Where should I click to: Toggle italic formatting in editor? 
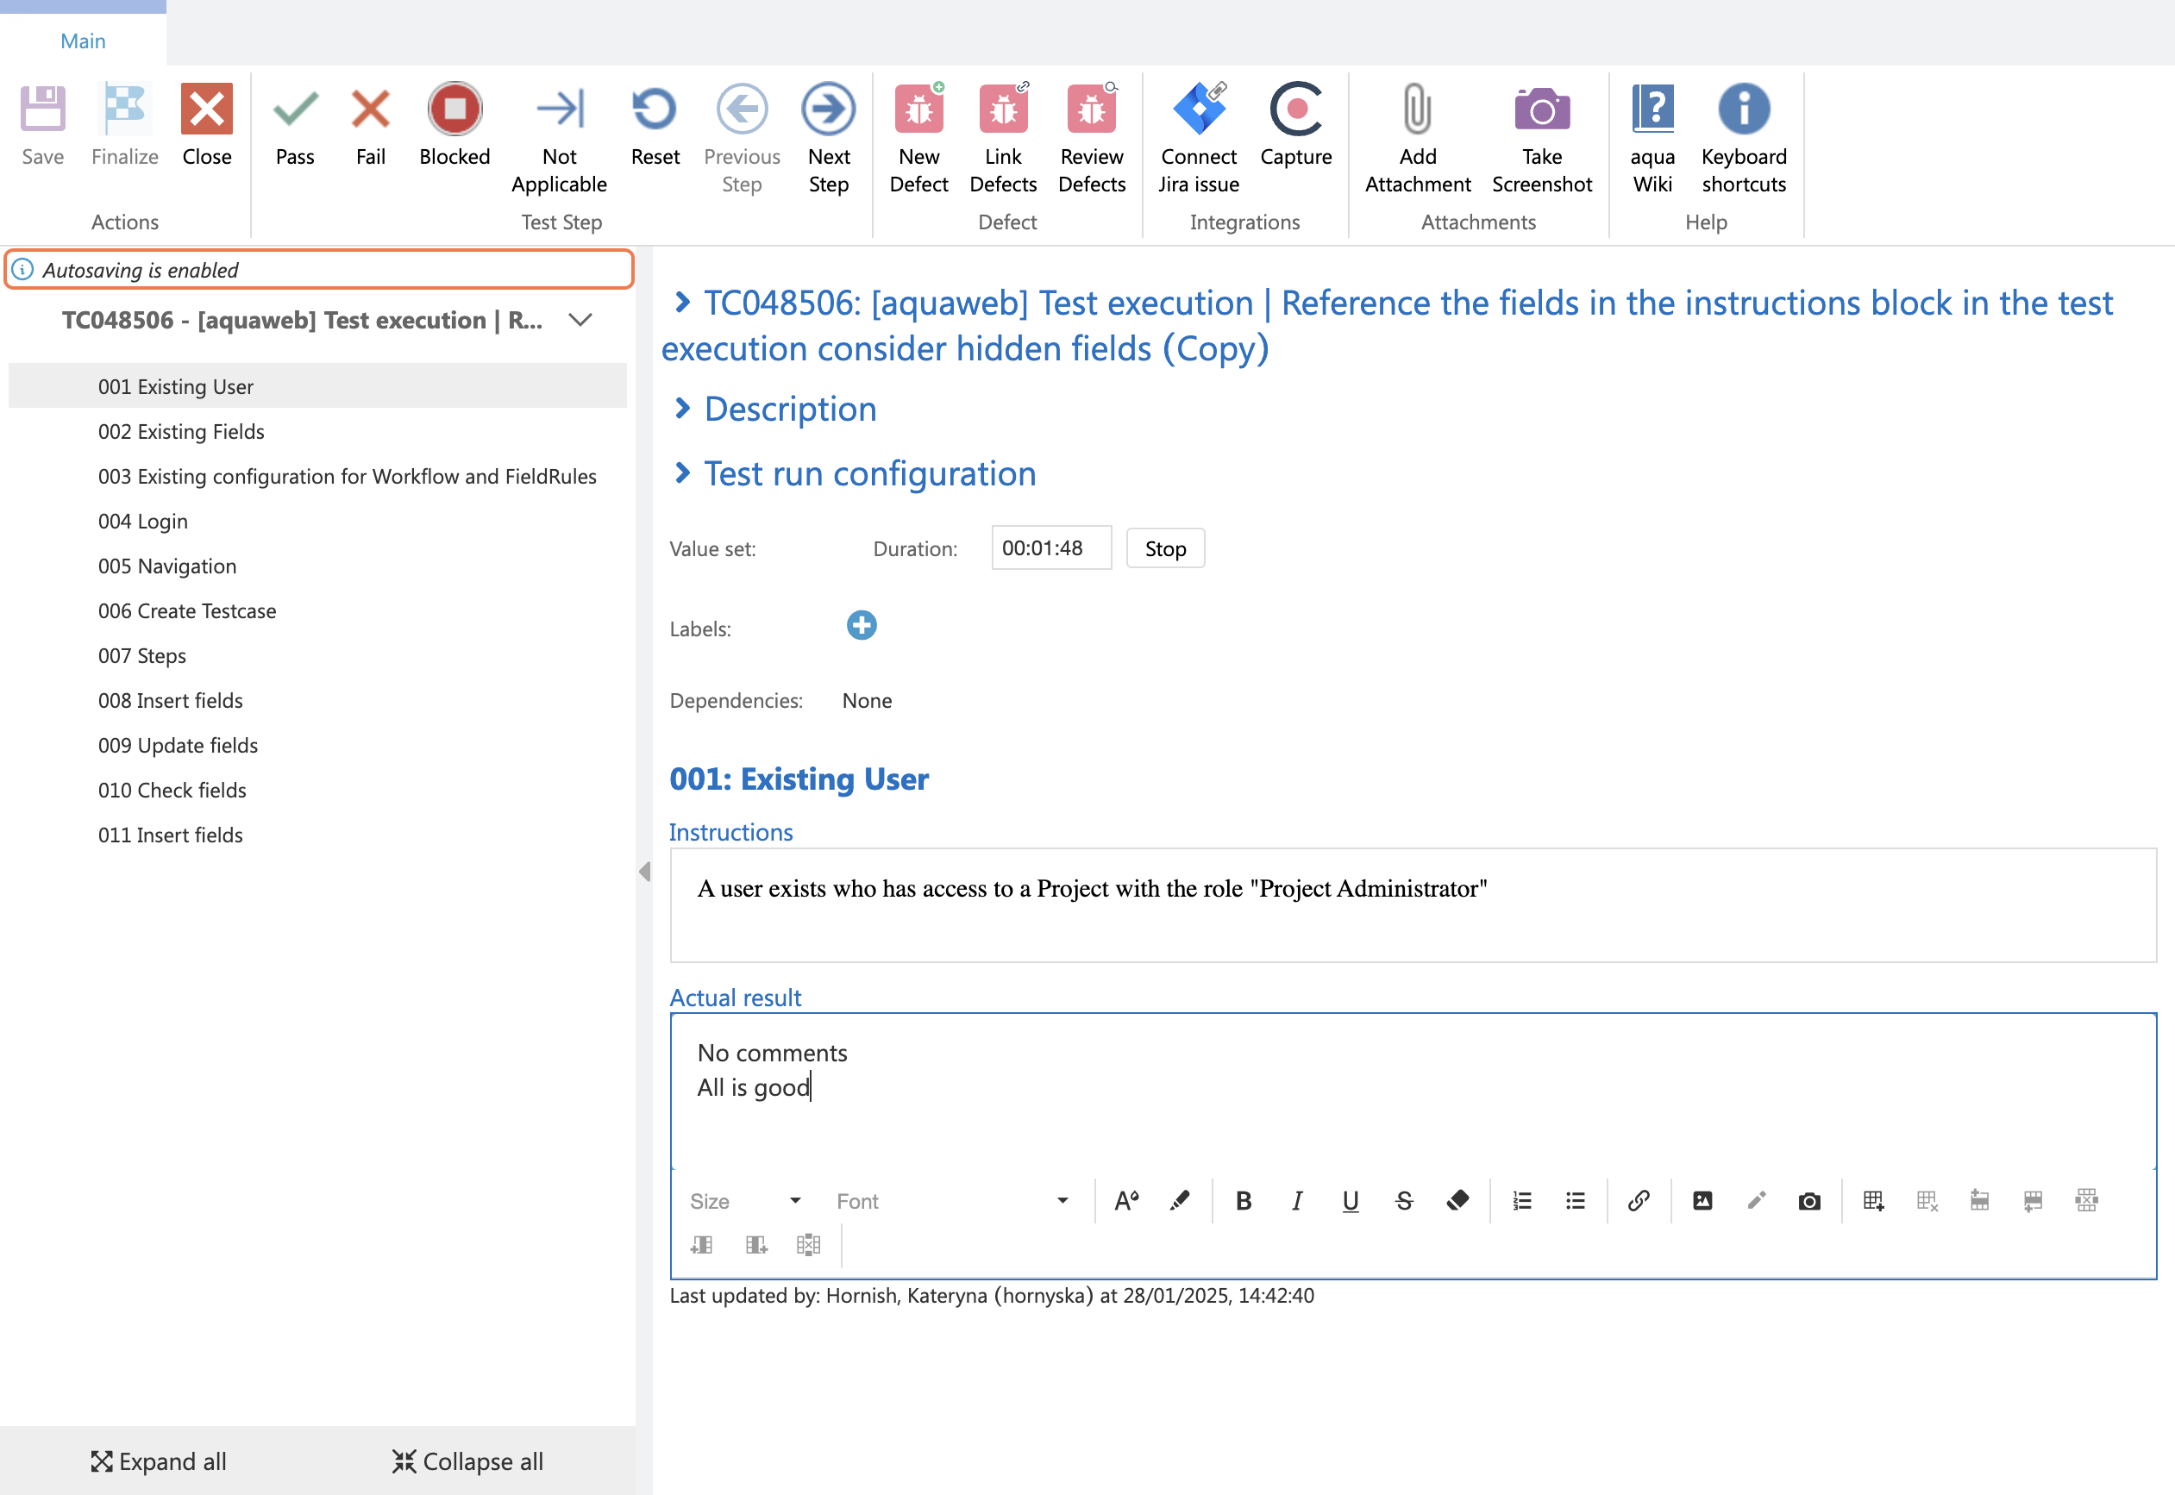(x=1296, y=1201)
